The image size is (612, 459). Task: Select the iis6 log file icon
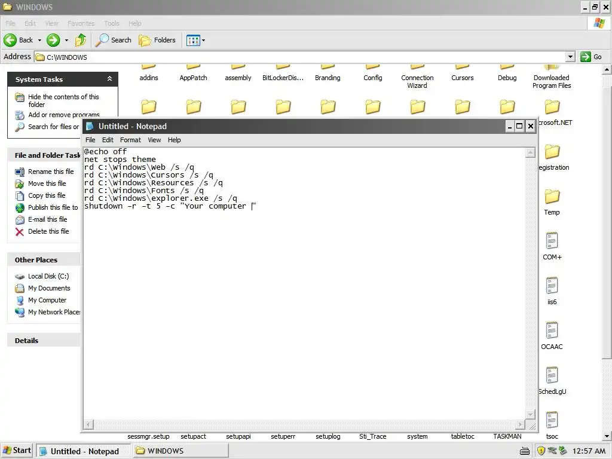(x=552, y=286)
